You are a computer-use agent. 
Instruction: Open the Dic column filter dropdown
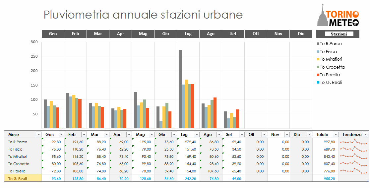point(309,135)
